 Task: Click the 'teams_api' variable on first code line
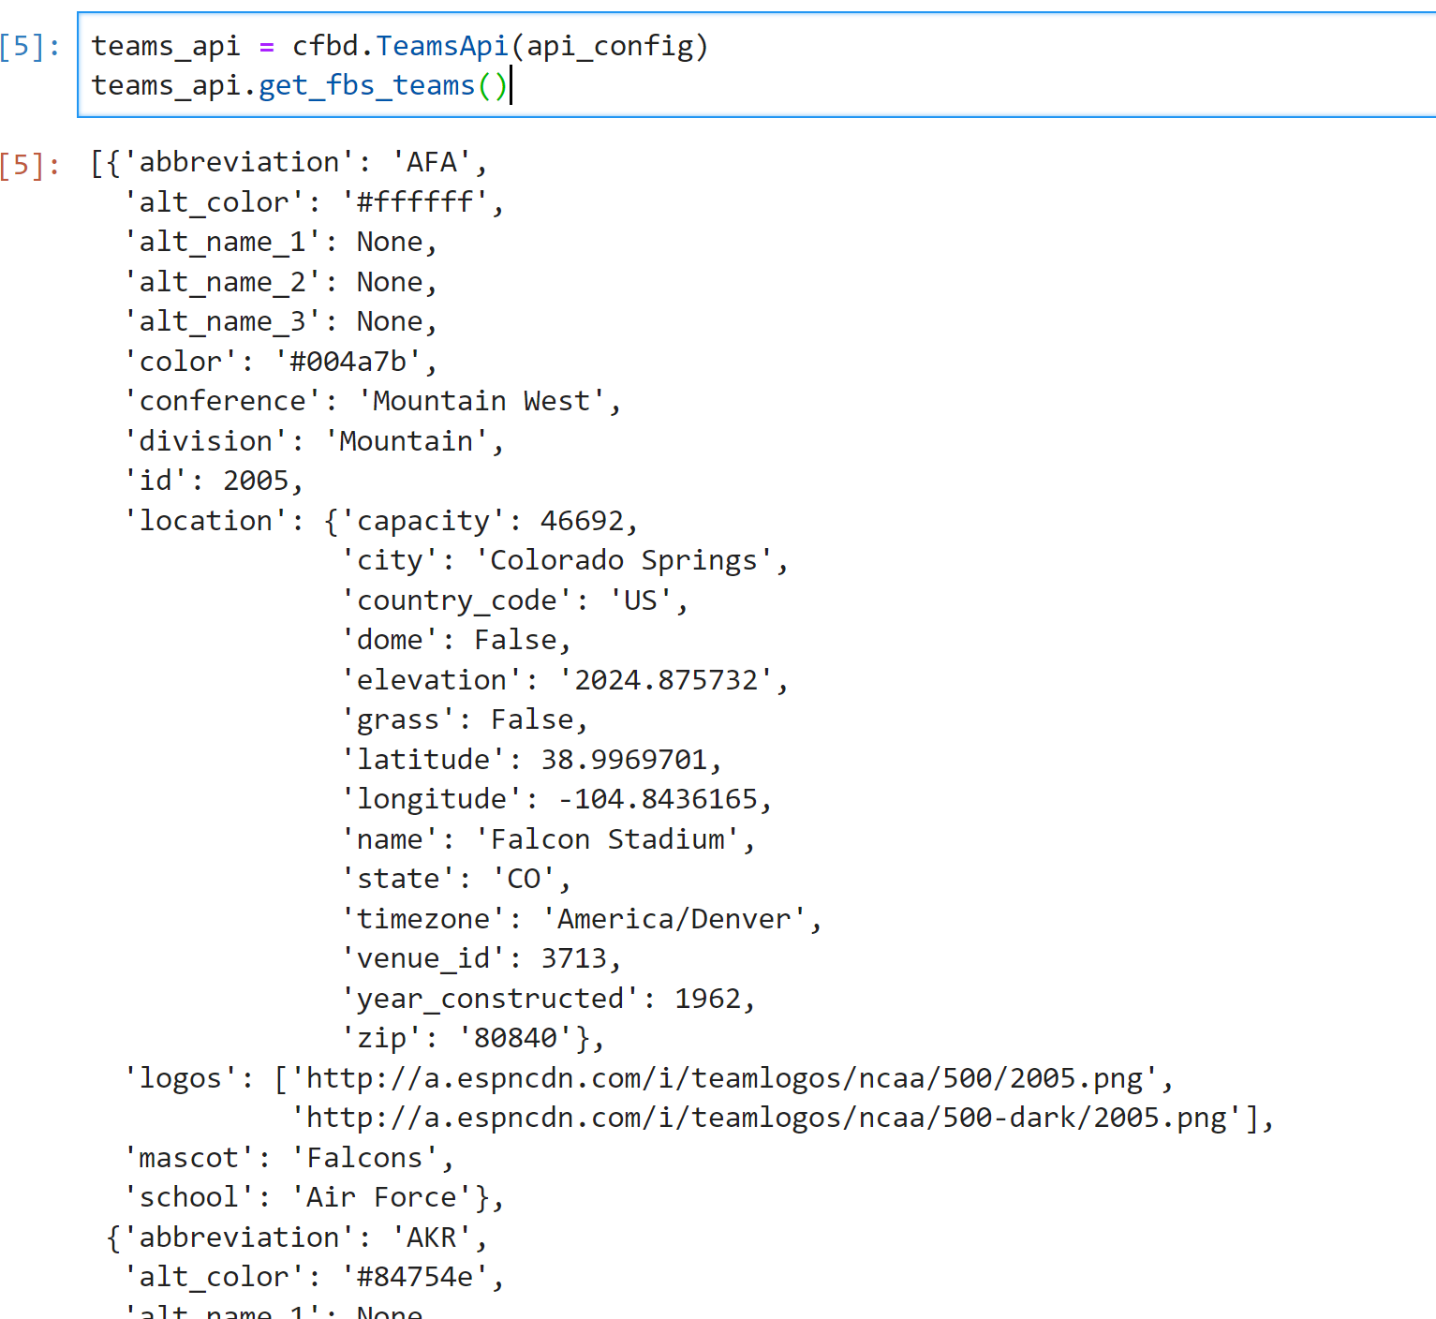pos(166,46)
